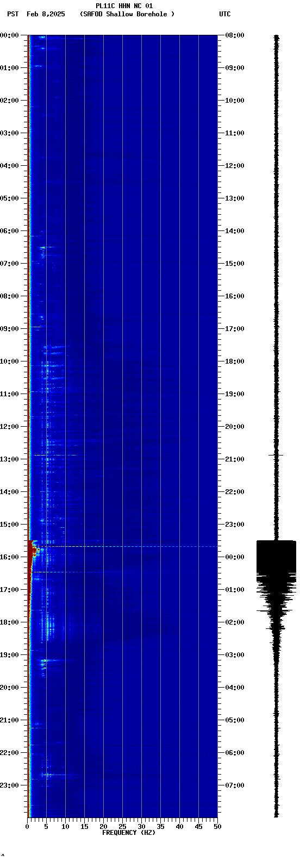Click the 'UTC' label at top right

pos(225,14)
